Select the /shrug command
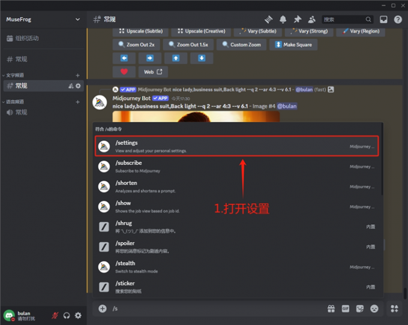 tap(237, 227)
